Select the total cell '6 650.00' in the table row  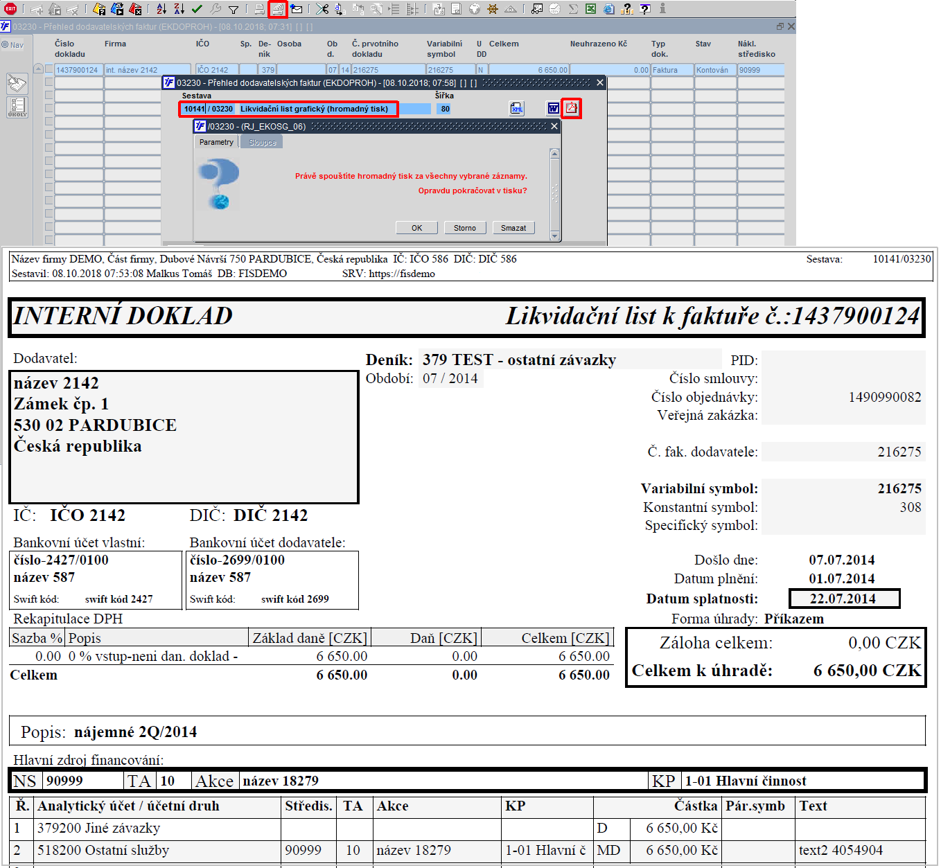pyautogui.click(x=529, y=70)
